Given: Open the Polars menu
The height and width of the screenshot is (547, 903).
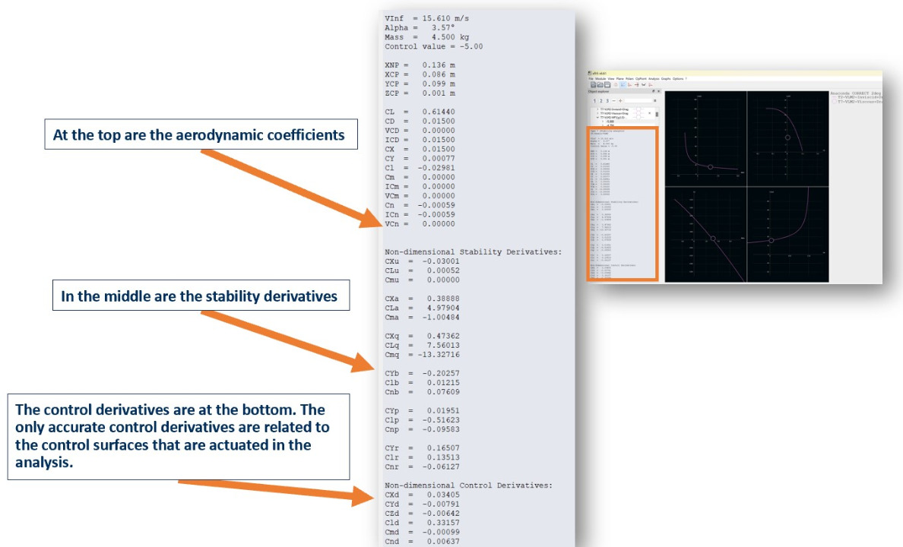Looking at the screenshot, I should (630, 78).
